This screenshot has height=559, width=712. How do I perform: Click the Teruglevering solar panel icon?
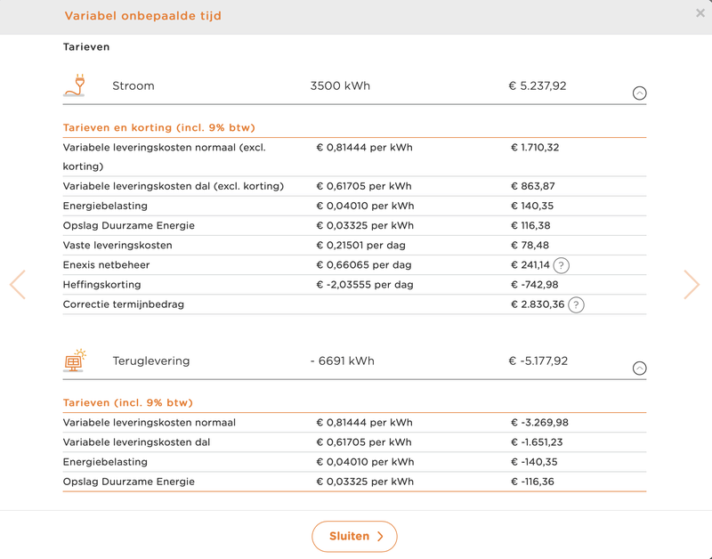[75, 361]
